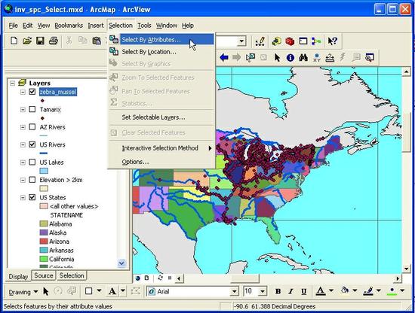Click the Alabama color swatch
Viewport: 415px width, 313px height.
point(44,223)
